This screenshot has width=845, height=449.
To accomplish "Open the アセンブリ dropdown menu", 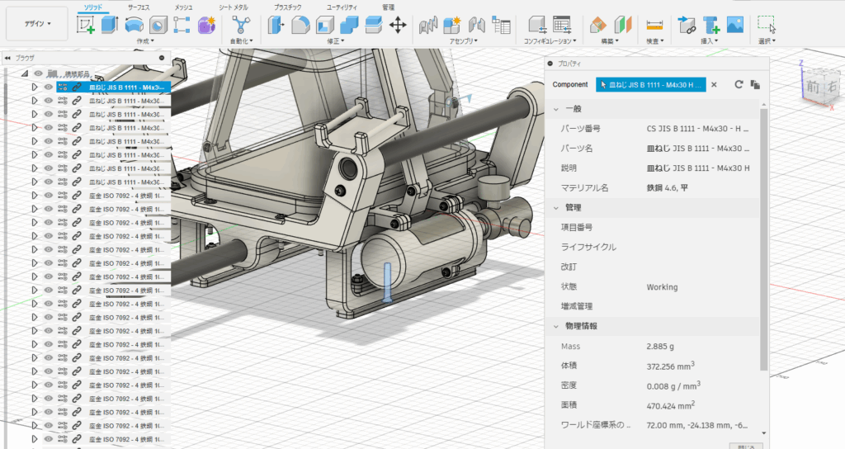I will [464, 41].
